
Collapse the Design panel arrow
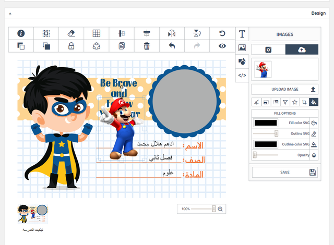coord(10,14)
